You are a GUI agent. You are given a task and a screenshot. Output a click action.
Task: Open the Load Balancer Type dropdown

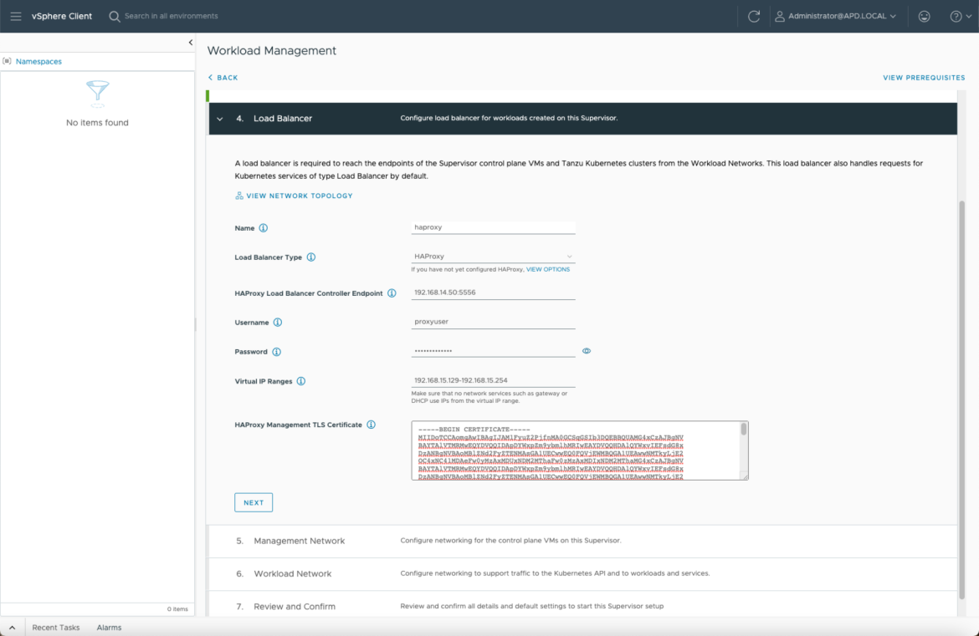[493, 257]
